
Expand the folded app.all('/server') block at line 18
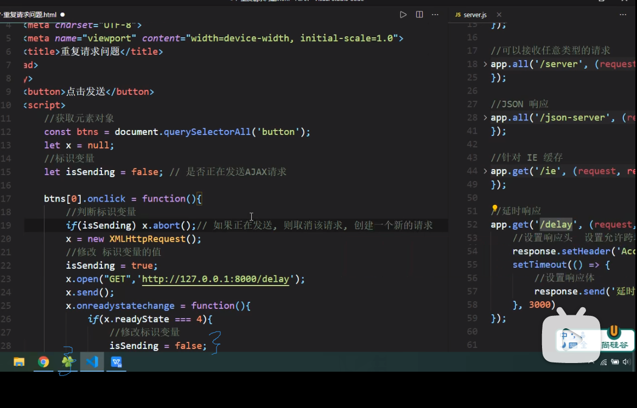tap(485, 64)
